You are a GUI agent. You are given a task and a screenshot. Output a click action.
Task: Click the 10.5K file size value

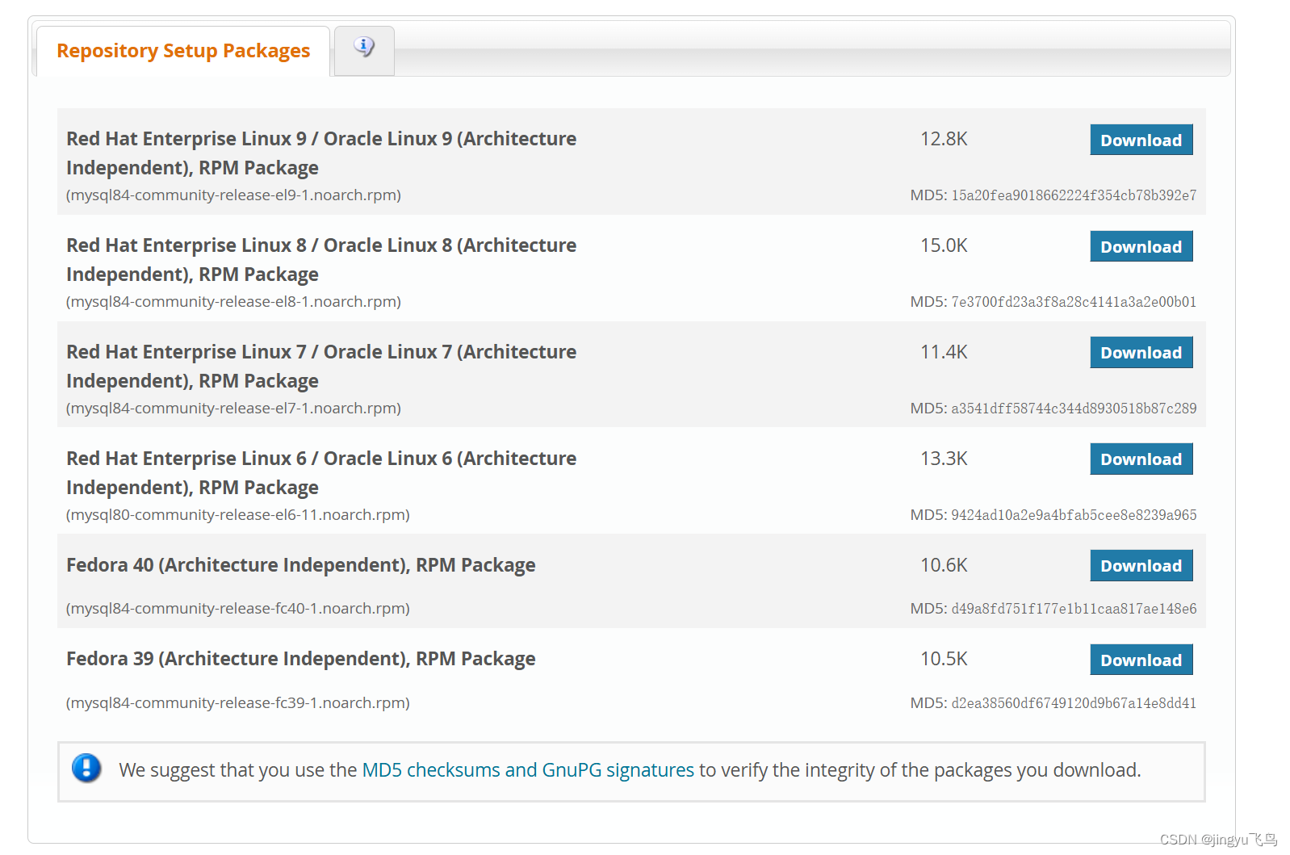click(944, 659)
